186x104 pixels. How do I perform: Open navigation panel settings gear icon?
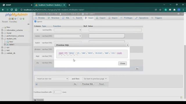tap(21, 18)
